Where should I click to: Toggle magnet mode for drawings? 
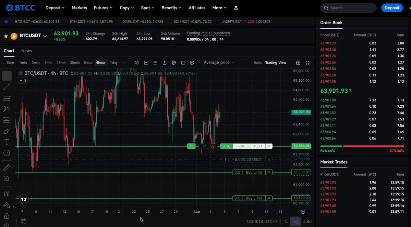(7, 193)
